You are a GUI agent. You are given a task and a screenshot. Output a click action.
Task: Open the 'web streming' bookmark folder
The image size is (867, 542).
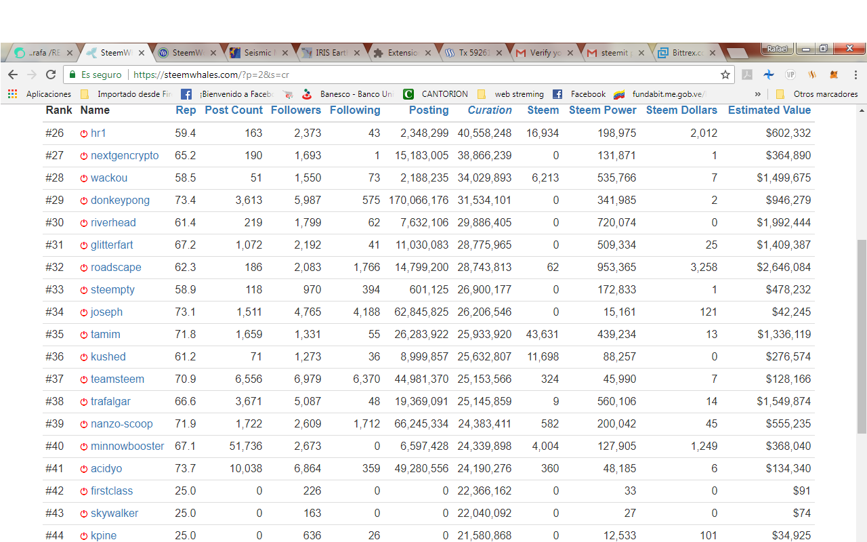click(511, 94)
